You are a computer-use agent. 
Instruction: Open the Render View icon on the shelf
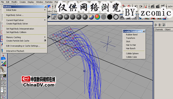(x=54, y=17)
